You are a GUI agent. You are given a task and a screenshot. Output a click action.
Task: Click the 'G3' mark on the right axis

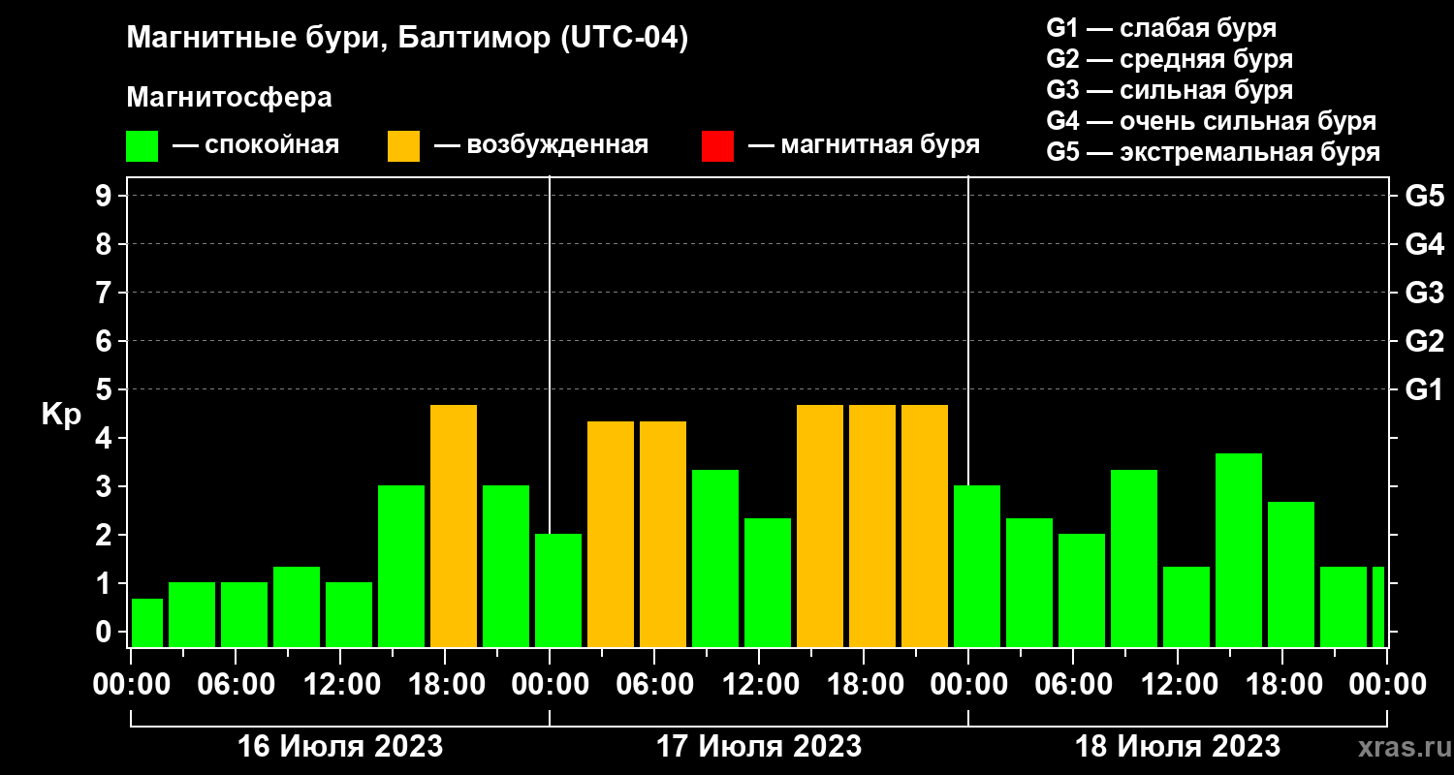pyautogui.click(x=1424, y=294)
